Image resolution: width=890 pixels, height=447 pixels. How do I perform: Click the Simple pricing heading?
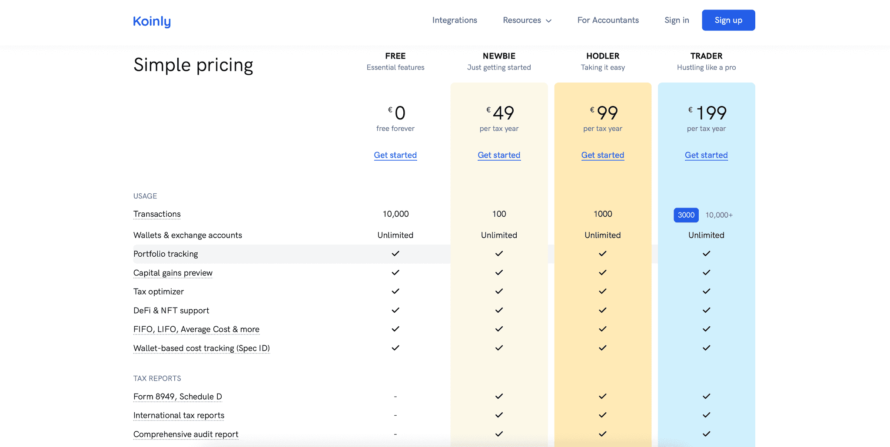[x=193, y=65]
